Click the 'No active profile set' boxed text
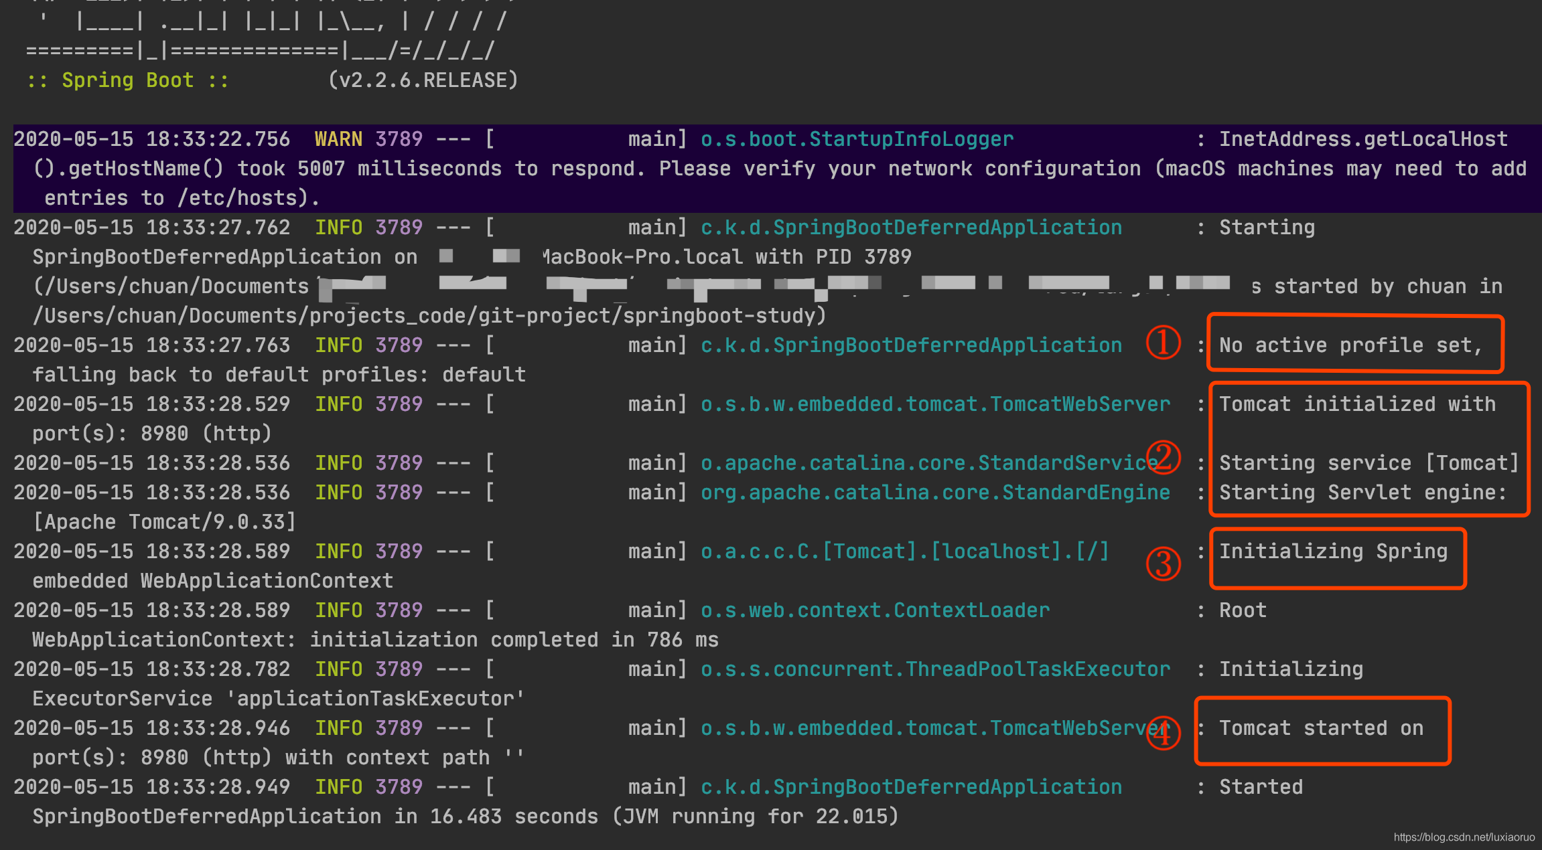This screenshot has height=850, width=1542. [x=1350, y=345]
